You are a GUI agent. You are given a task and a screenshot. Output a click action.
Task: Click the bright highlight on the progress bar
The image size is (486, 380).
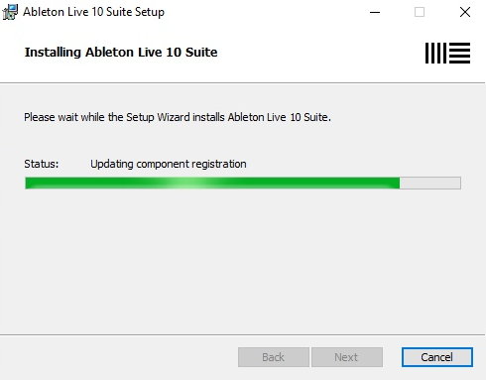point(185,183)
